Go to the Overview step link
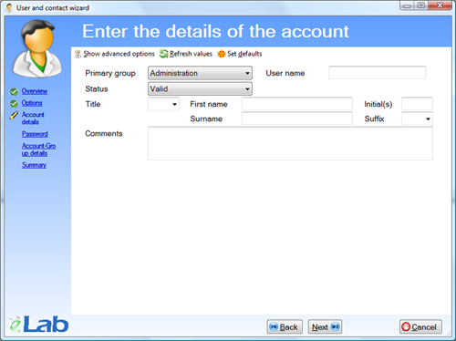The image size is (456, 341). (x=35, y=91)
